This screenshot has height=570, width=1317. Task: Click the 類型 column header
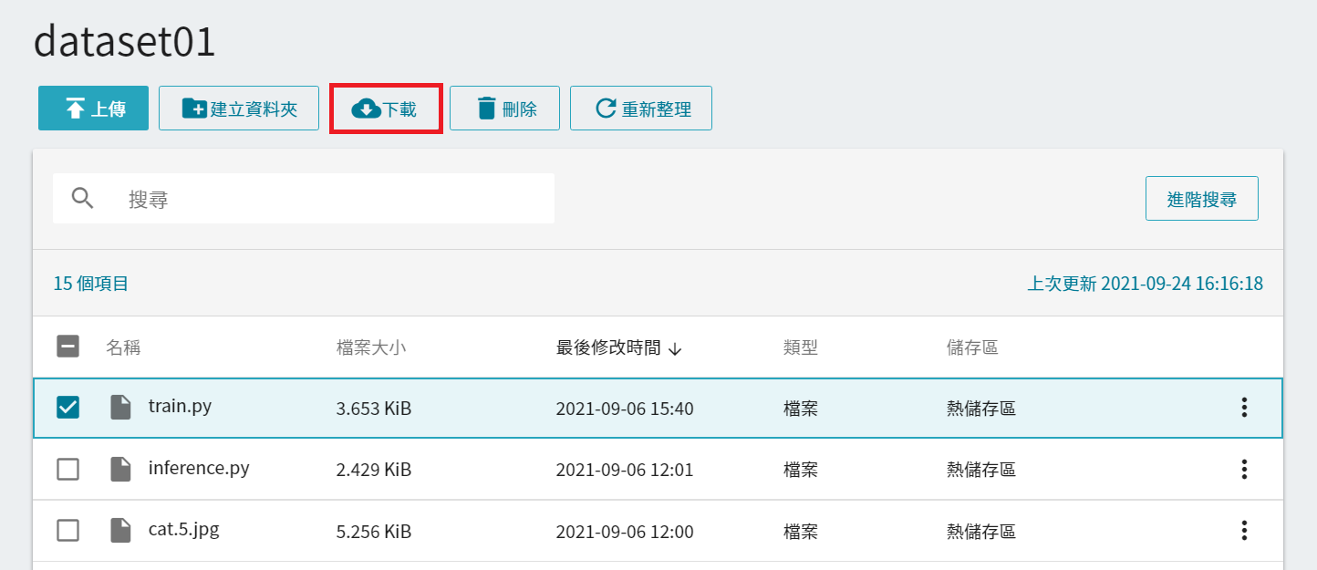coord(801,347)
